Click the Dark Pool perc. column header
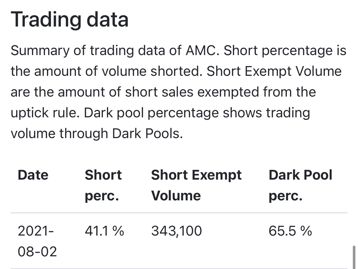The height and width of the screenshot is (269, 358). coord(300,185)
